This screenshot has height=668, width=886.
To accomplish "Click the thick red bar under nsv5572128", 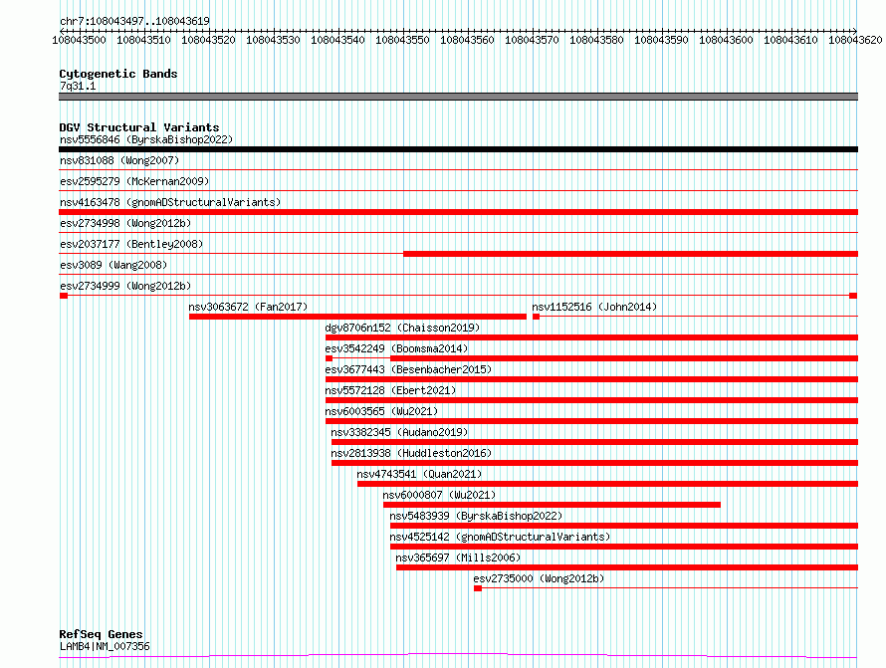I will [591, 400].
